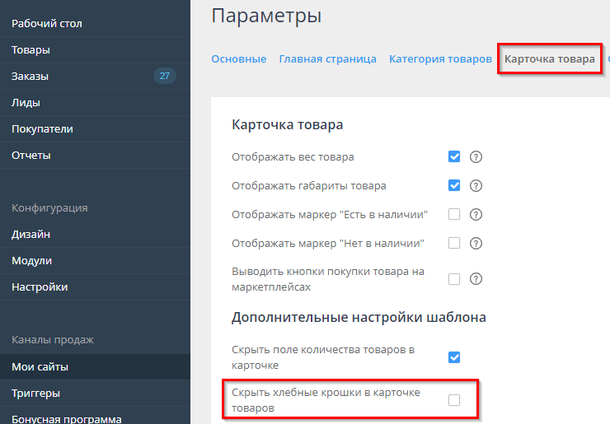610x424 pixels.
Task: Enable 'Скрыть хлебные крошки' checkbox
Action: coord(454,400)
